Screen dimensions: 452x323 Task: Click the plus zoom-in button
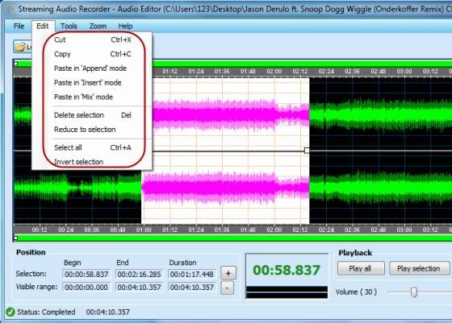[x=228, y=273]
